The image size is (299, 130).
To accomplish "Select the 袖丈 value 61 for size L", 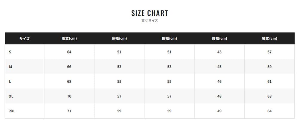I will pos(269,82).
